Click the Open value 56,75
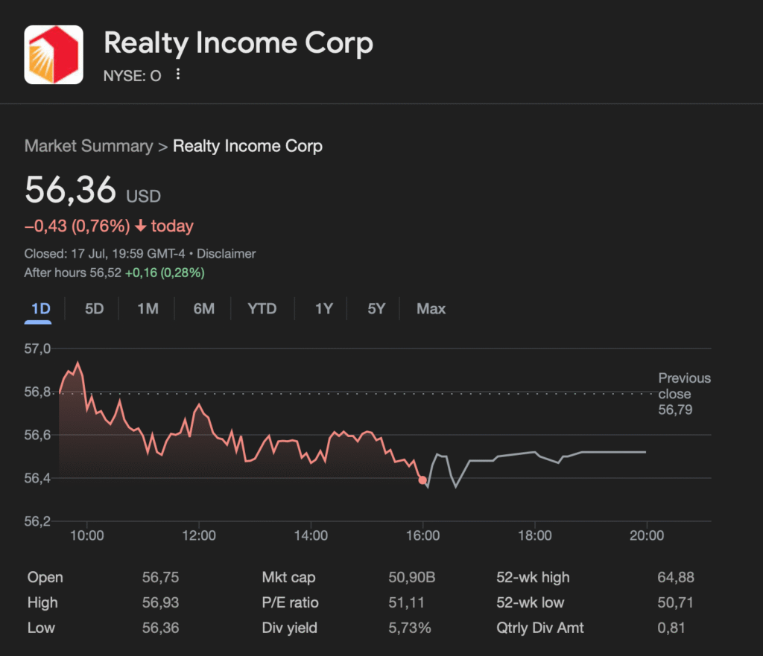Image resolution: width=763 pixels, height=656 pixels. point(161,577)
